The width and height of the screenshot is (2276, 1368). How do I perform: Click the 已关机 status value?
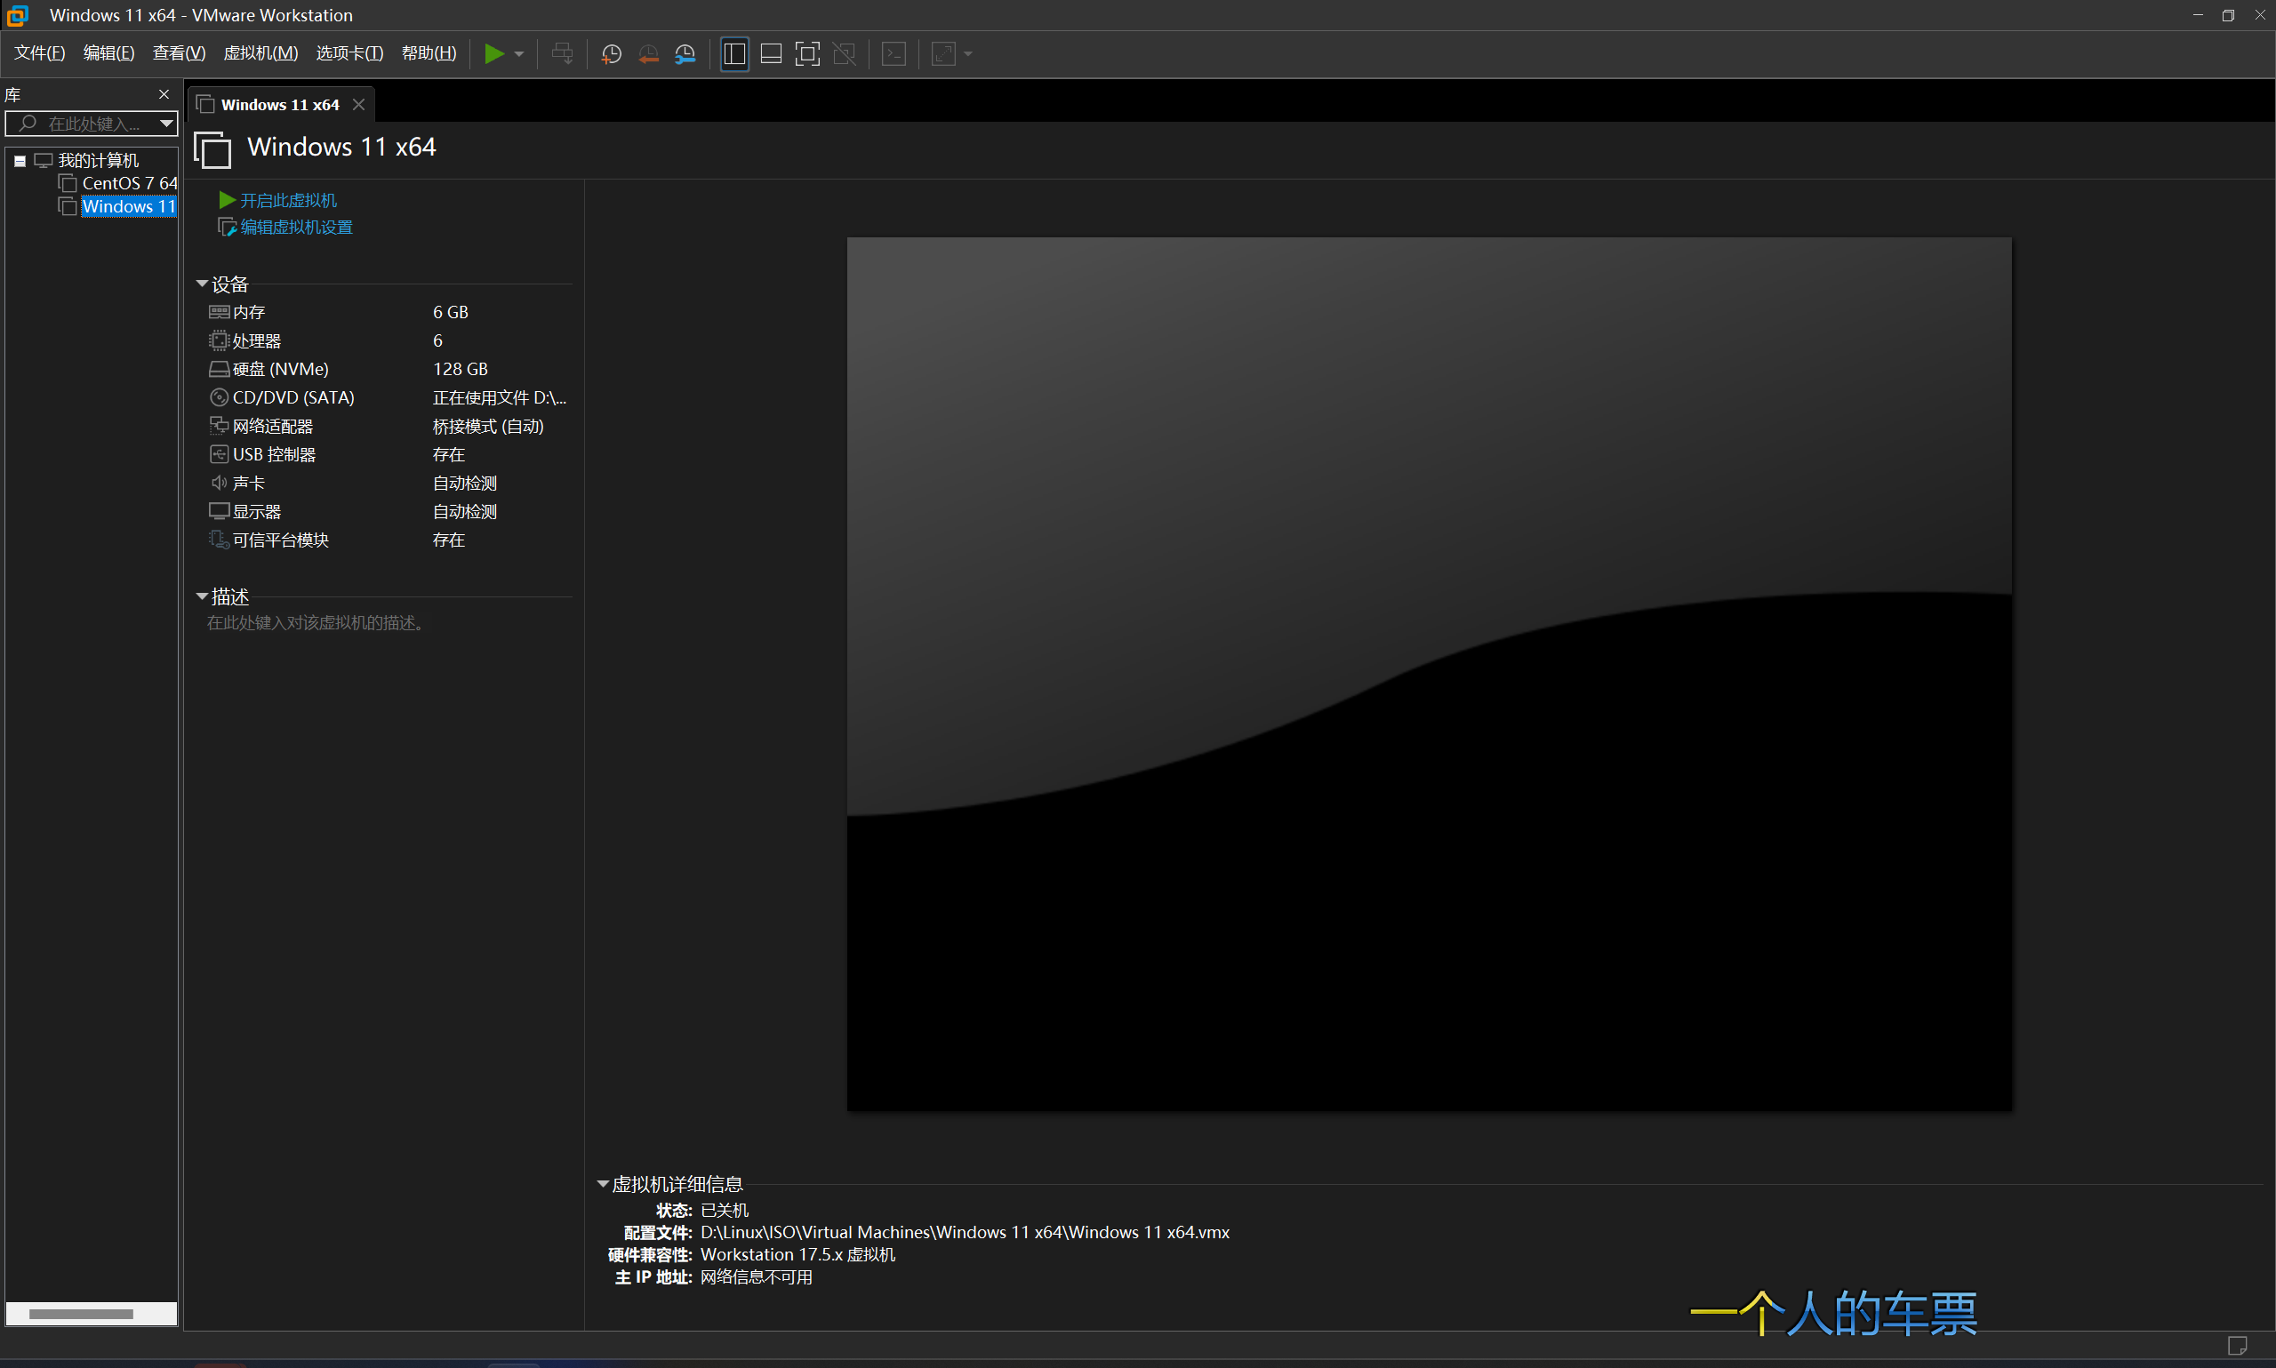(x=725, y=1211)
